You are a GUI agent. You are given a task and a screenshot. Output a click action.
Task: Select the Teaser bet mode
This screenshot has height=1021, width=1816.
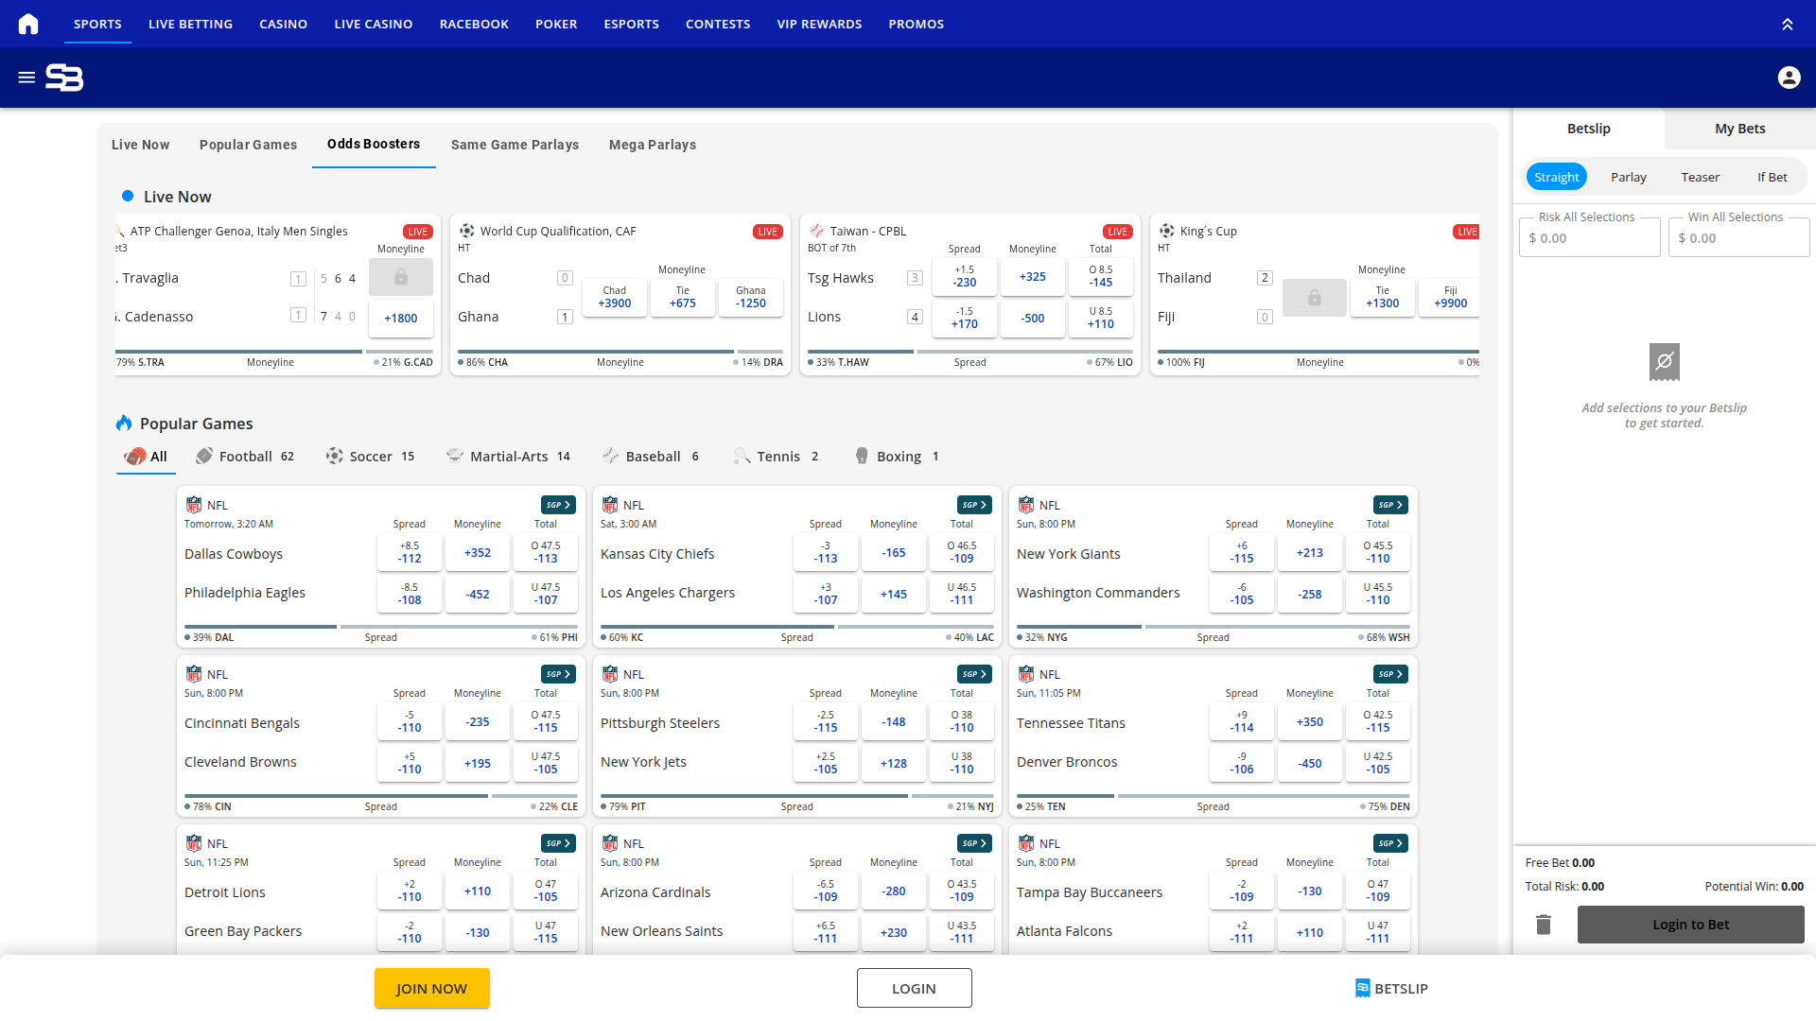point(1700,177)
